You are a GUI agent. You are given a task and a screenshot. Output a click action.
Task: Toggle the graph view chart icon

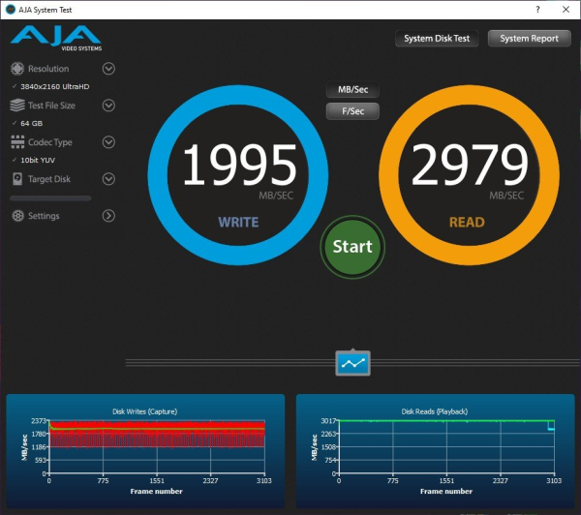352,363
